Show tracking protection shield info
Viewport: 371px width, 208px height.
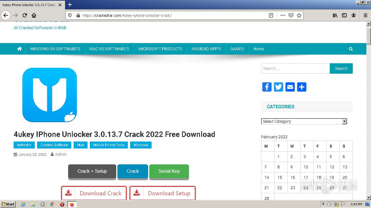click(x=70, y=15)
